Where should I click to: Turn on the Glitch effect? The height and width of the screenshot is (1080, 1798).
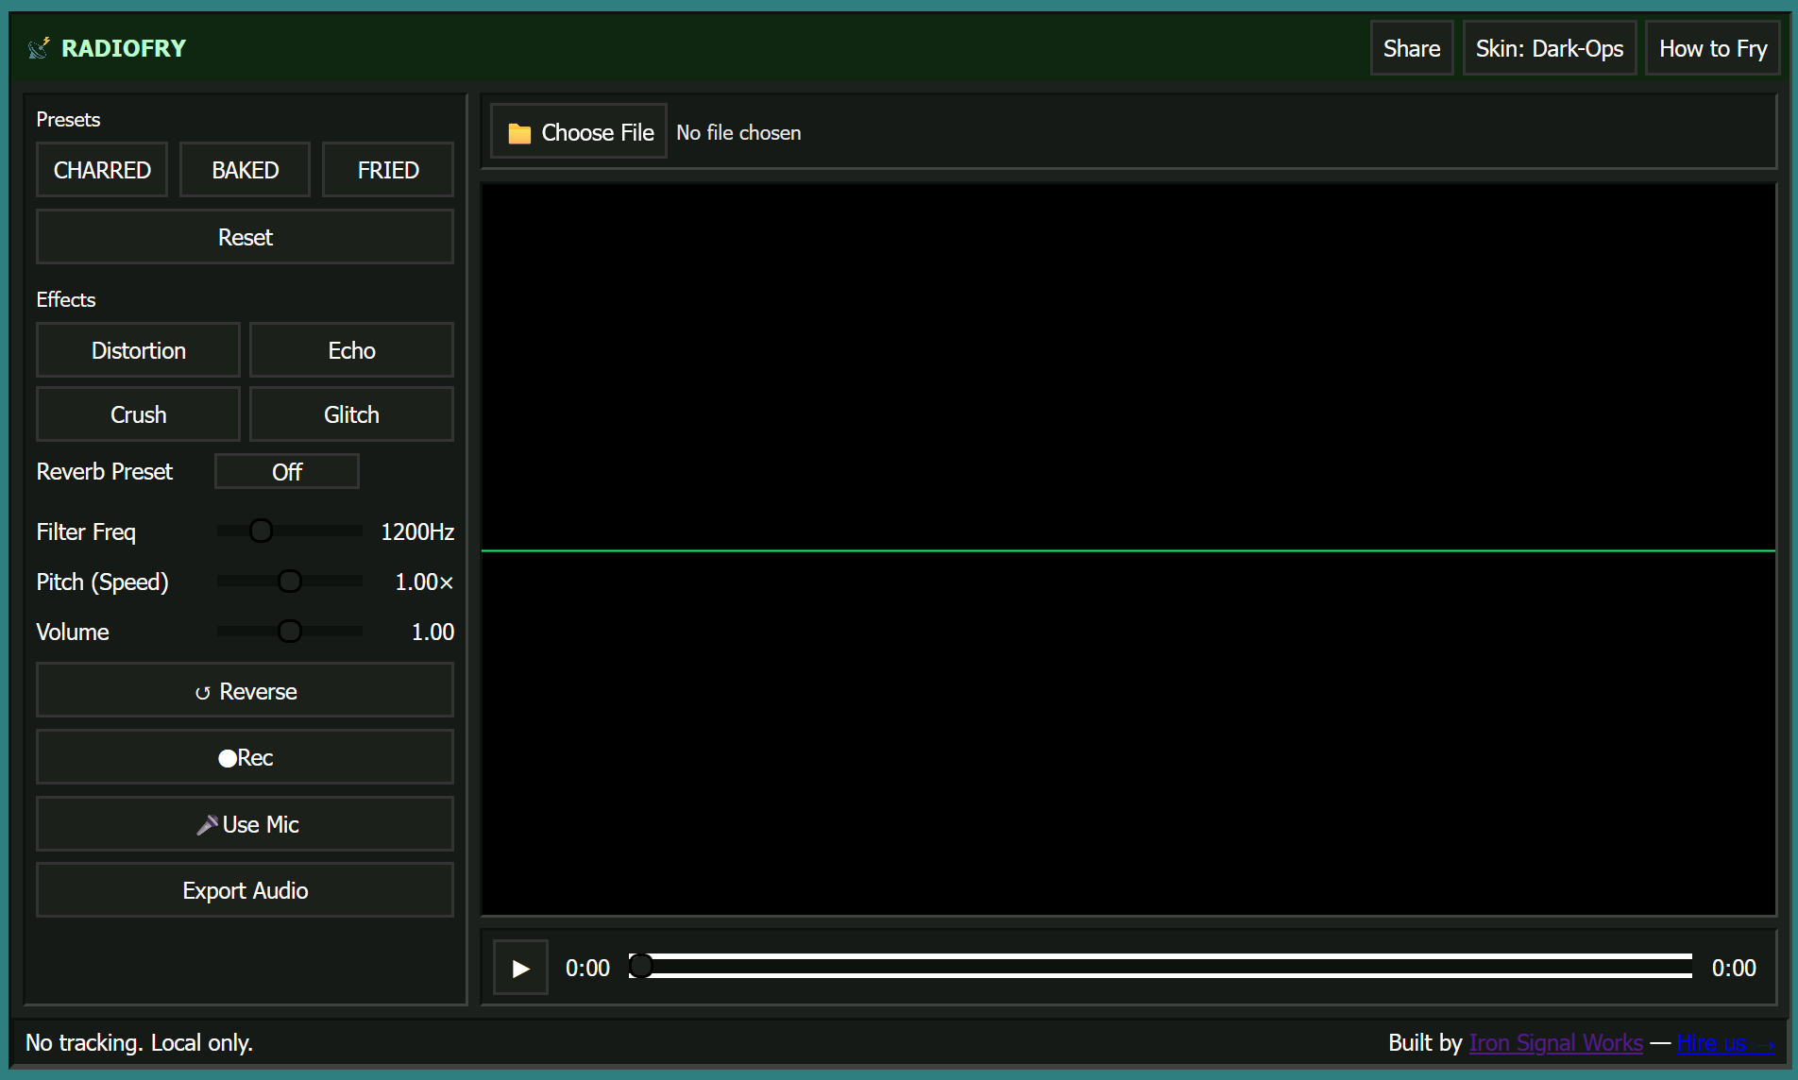click(x=351, y=414)
